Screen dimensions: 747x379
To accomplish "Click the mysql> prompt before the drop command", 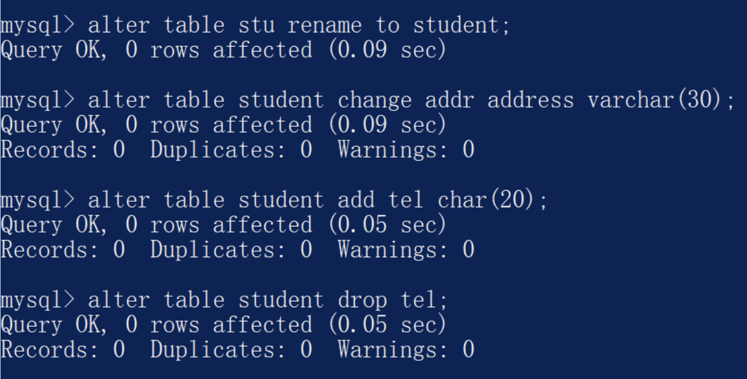I will (x=38, y=301).
